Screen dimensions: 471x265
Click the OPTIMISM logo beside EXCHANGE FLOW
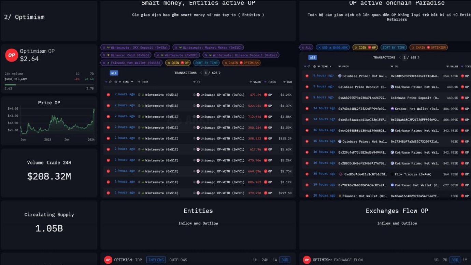(307, 260)
